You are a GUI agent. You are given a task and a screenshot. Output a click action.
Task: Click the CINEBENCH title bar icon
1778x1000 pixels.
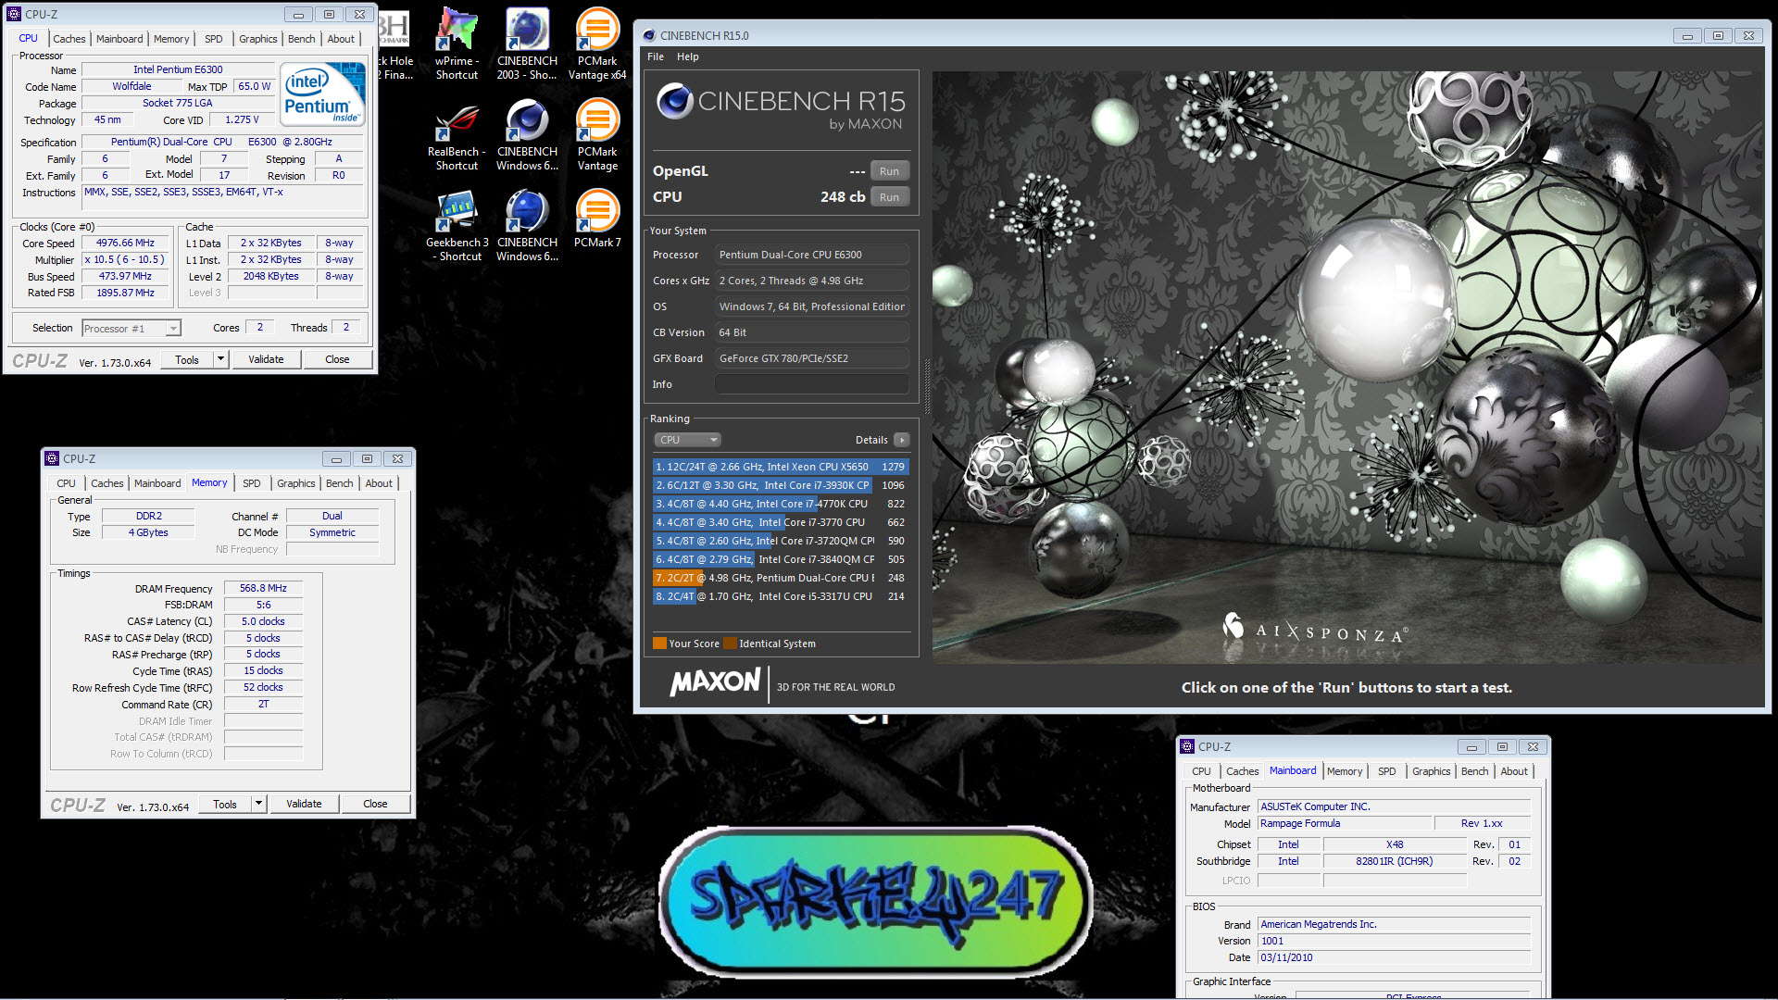(647, 35)
